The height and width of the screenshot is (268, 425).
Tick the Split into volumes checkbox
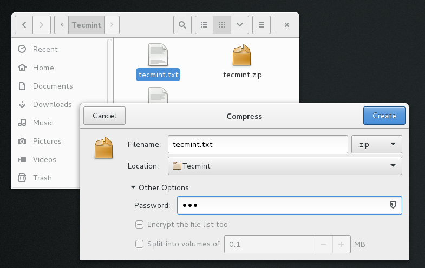(x=139, y=244)
